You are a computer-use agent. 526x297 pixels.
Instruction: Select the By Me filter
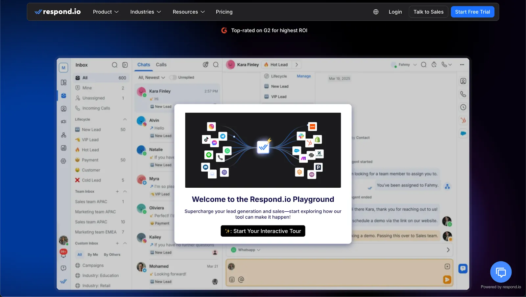click(x=93, y=255)
